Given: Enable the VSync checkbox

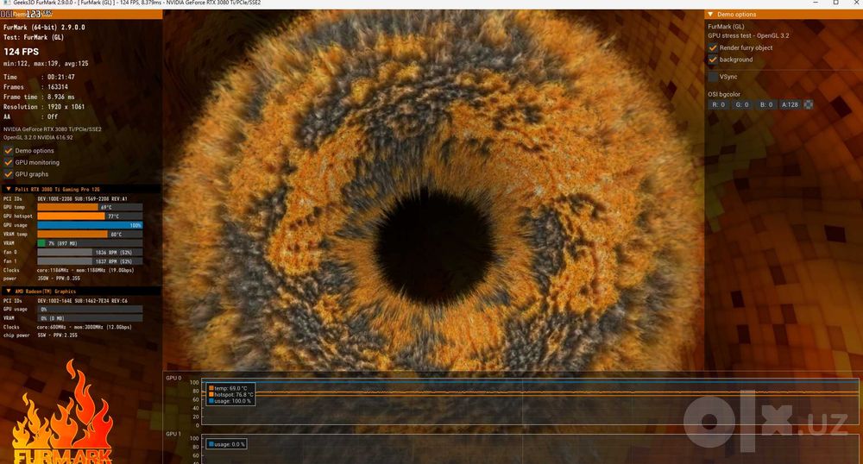Looking at the screenshot, I should tap(713, 77).
